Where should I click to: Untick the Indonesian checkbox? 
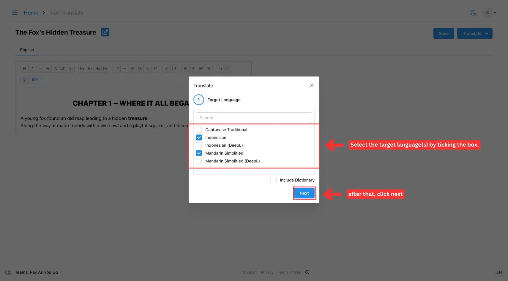click(199, 137)
